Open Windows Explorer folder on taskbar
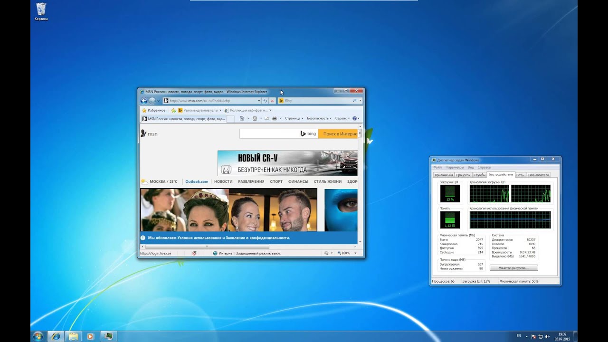 [73, 336]
